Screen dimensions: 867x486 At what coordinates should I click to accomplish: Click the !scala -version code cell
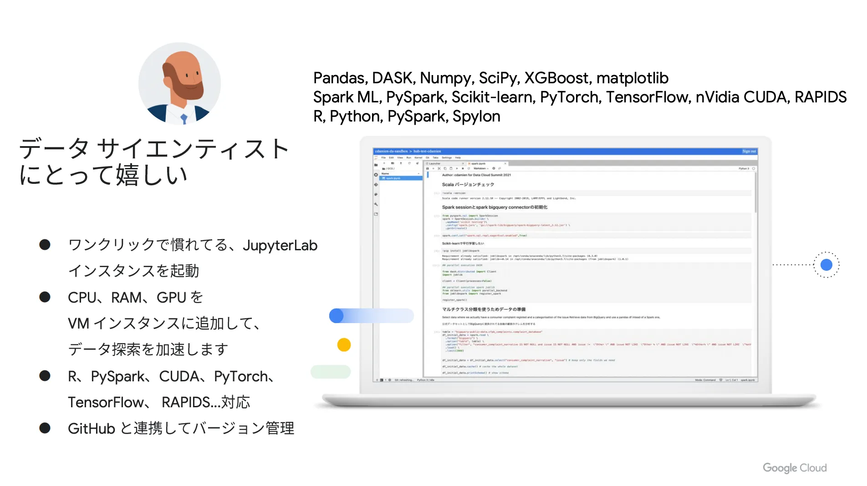pyautogui.click(x=597, y=193)
